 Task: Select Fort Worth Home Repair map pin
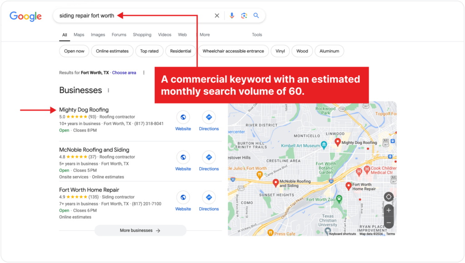tap(348, 186)
